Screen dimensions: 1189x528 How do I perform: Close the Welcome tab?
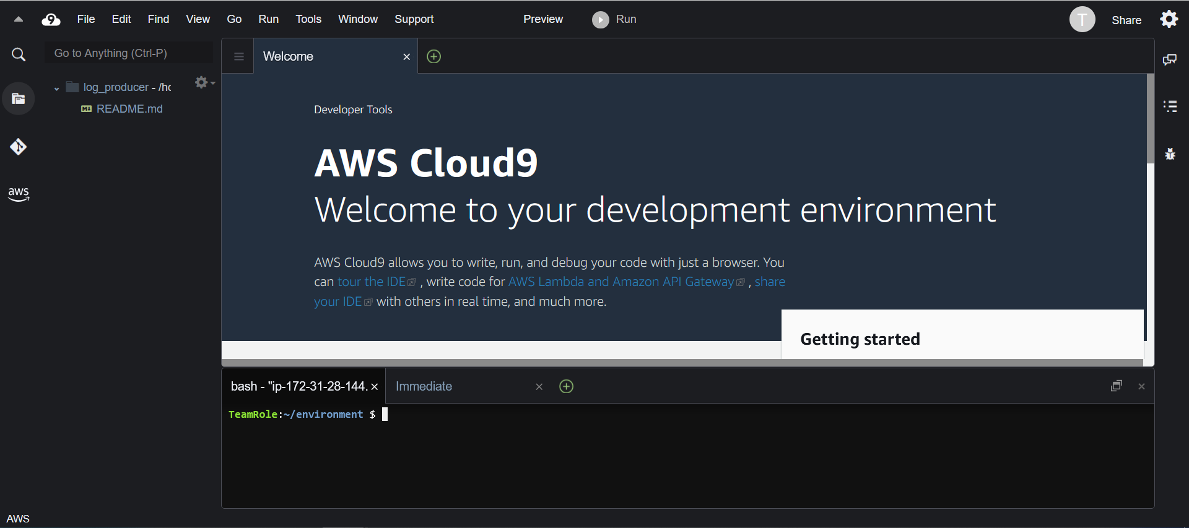[x=407, y=57]
